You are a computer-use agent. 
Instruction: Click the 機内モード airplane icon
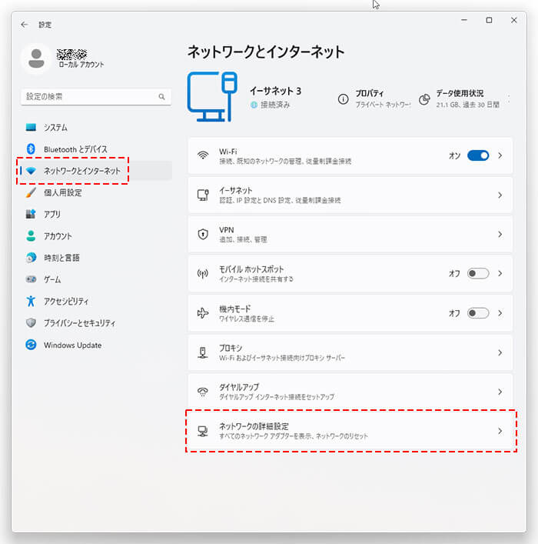(203, 313)
